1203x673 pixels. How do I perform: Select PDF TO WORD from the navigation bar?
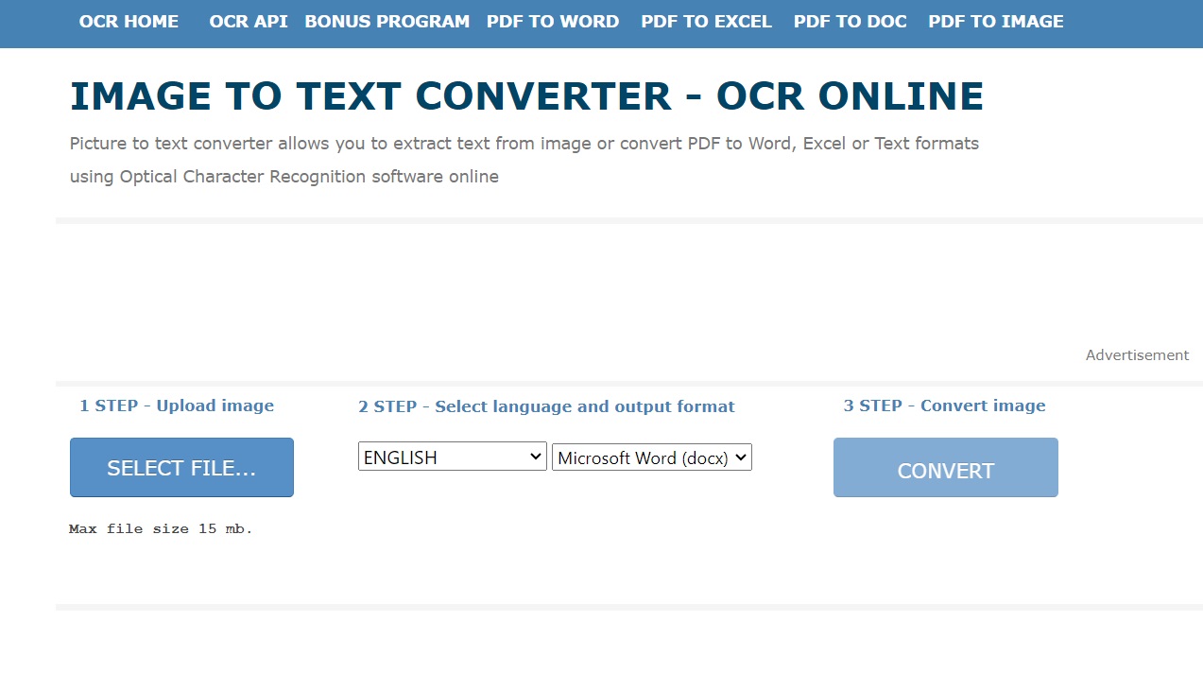(x=553, y=21)
